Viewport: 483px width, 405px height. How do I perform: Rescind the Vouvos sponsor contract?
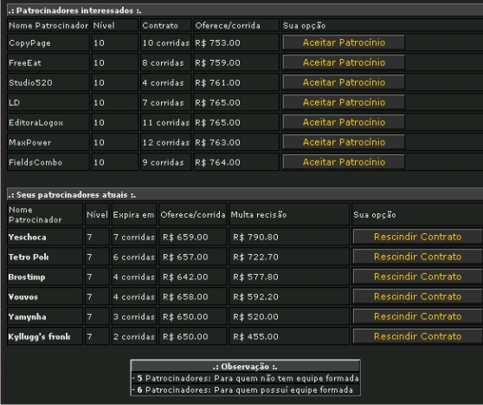[417, 297]
